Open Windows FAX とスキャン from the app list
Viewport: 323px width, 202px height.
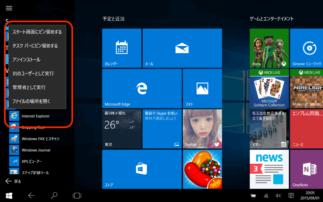tap(40, 139)
